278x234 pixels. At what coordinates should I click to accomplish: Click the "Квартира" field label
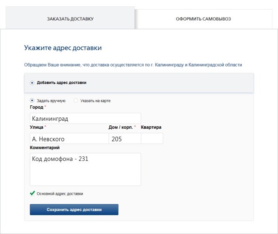pyautogui.click(x=151, y=127)
